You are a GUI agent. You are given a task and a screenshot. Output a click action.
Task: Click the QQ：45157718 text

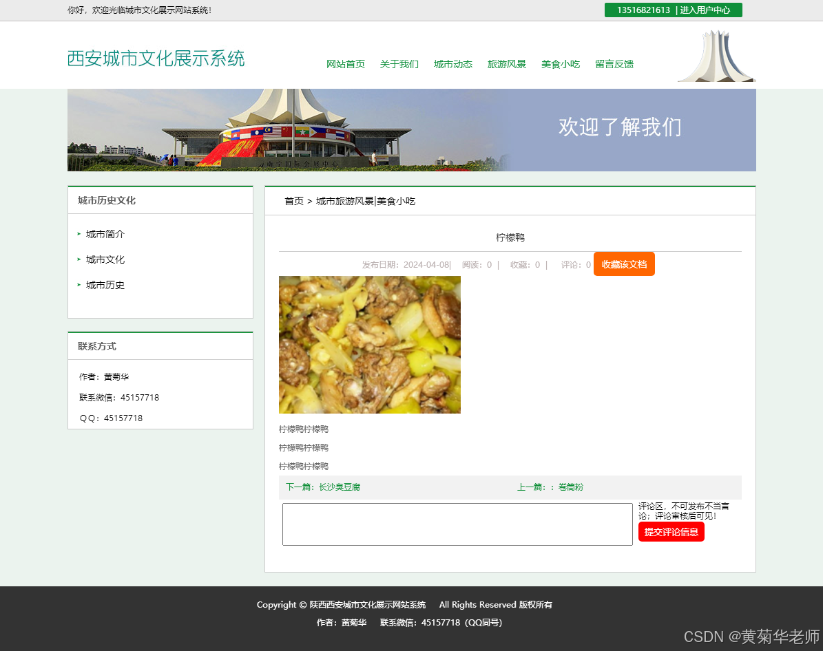pos(112,418)
